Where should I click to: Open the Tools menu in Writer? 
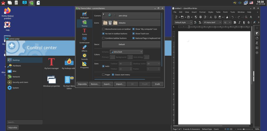(233, 12)
